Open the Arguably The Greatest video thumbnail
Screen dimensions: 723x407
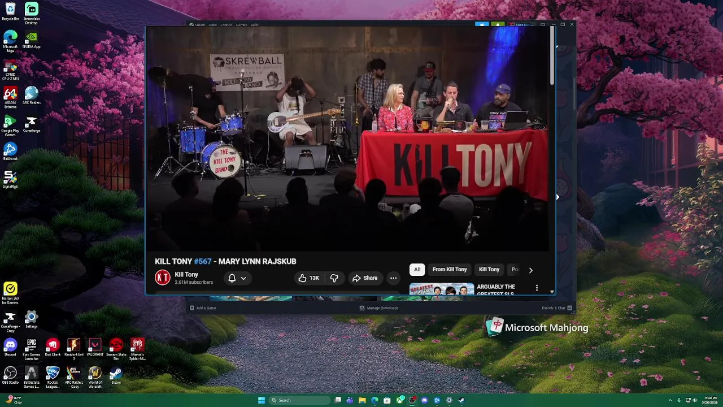pos(442,289)
